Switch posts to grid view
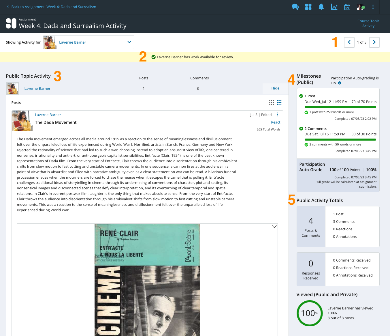This screenshot has height=336, width=390. tap(272, 102)
